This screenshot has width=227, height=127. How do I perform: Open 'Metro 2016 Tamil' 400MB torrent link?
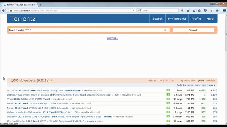click(x=38, y=108)
